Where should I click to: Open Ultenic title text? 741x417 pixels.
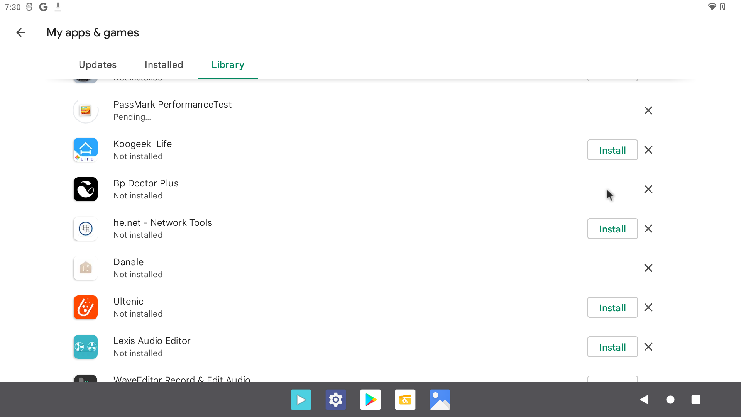point(129,302)
